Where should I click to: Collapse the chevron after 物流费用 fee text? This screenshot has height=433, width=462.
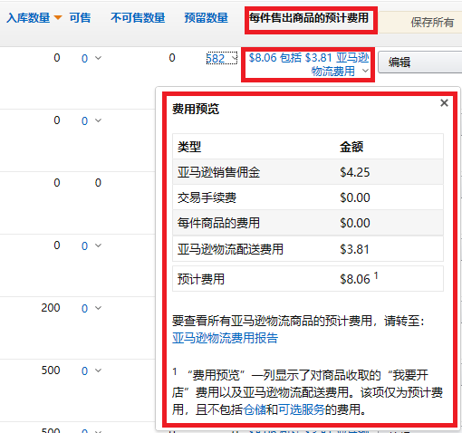pos(365,71)
